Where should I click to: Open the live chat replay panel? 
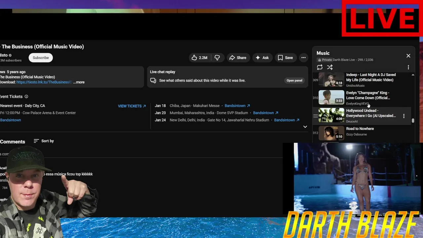pos(294,80)
